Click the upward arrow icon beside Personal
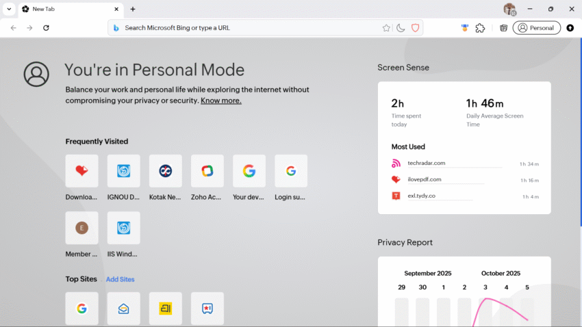582x327 pixels. [570, 28]
